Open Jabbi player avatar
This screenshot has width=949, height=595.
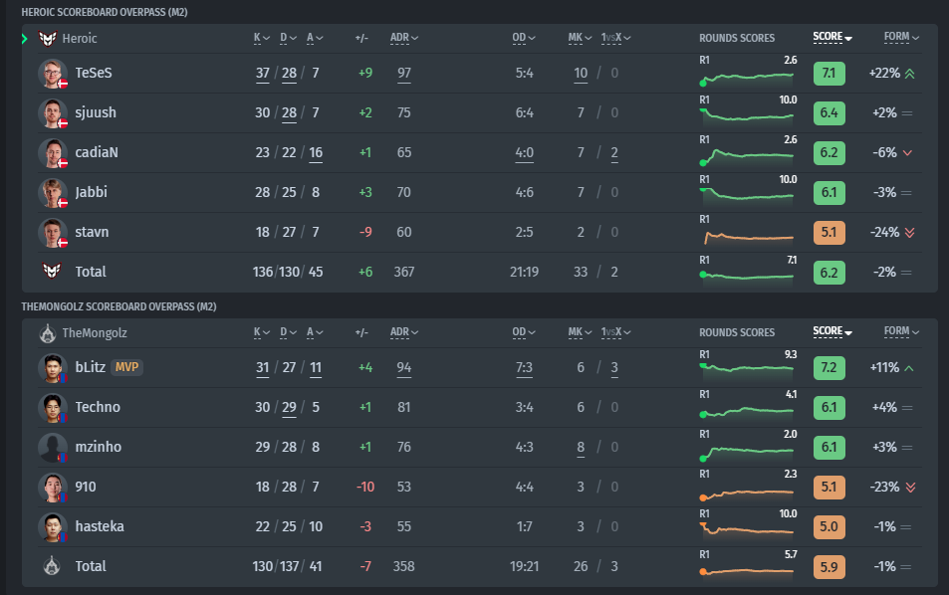(x=53, y=193)
